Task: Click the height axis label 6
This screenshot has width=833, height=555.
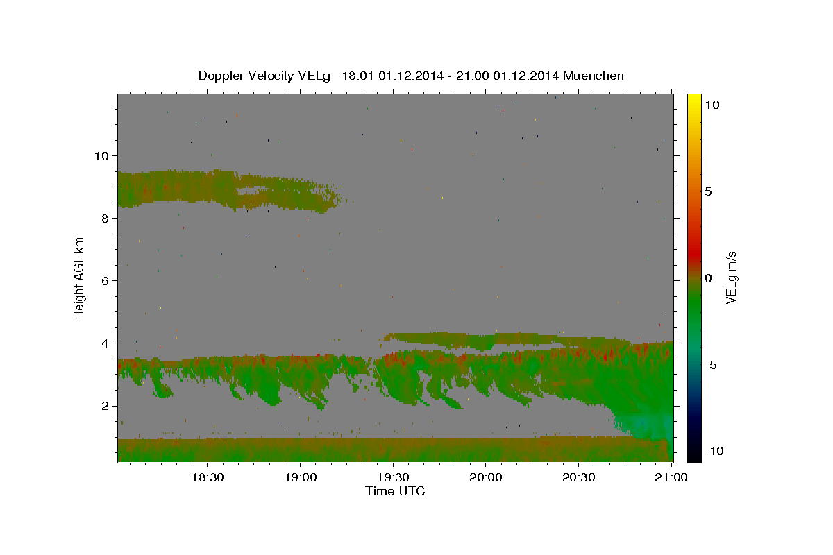Action: [106, 280]
